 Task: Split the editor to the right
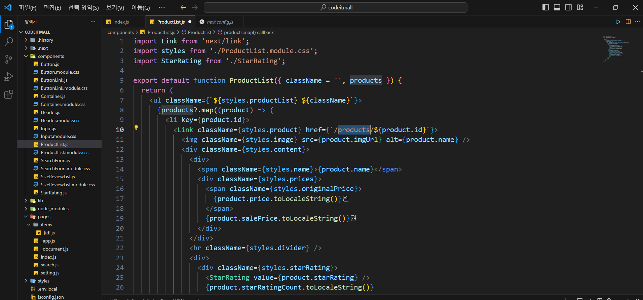pos(628,22)
